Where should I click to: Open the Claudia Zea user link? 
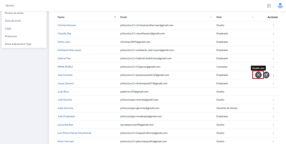tap(64, 33)
